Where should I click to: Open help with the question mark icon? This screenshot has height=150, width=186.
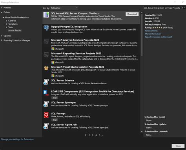pos(175,2)
